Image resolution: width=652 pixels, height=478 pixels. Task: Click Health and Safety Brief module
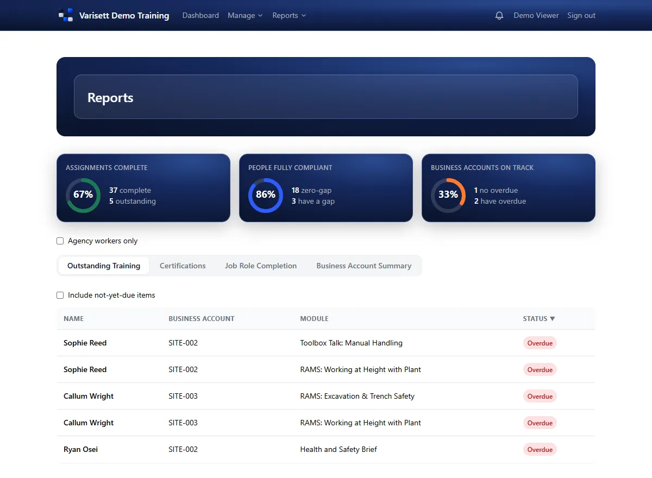(338, 449)
